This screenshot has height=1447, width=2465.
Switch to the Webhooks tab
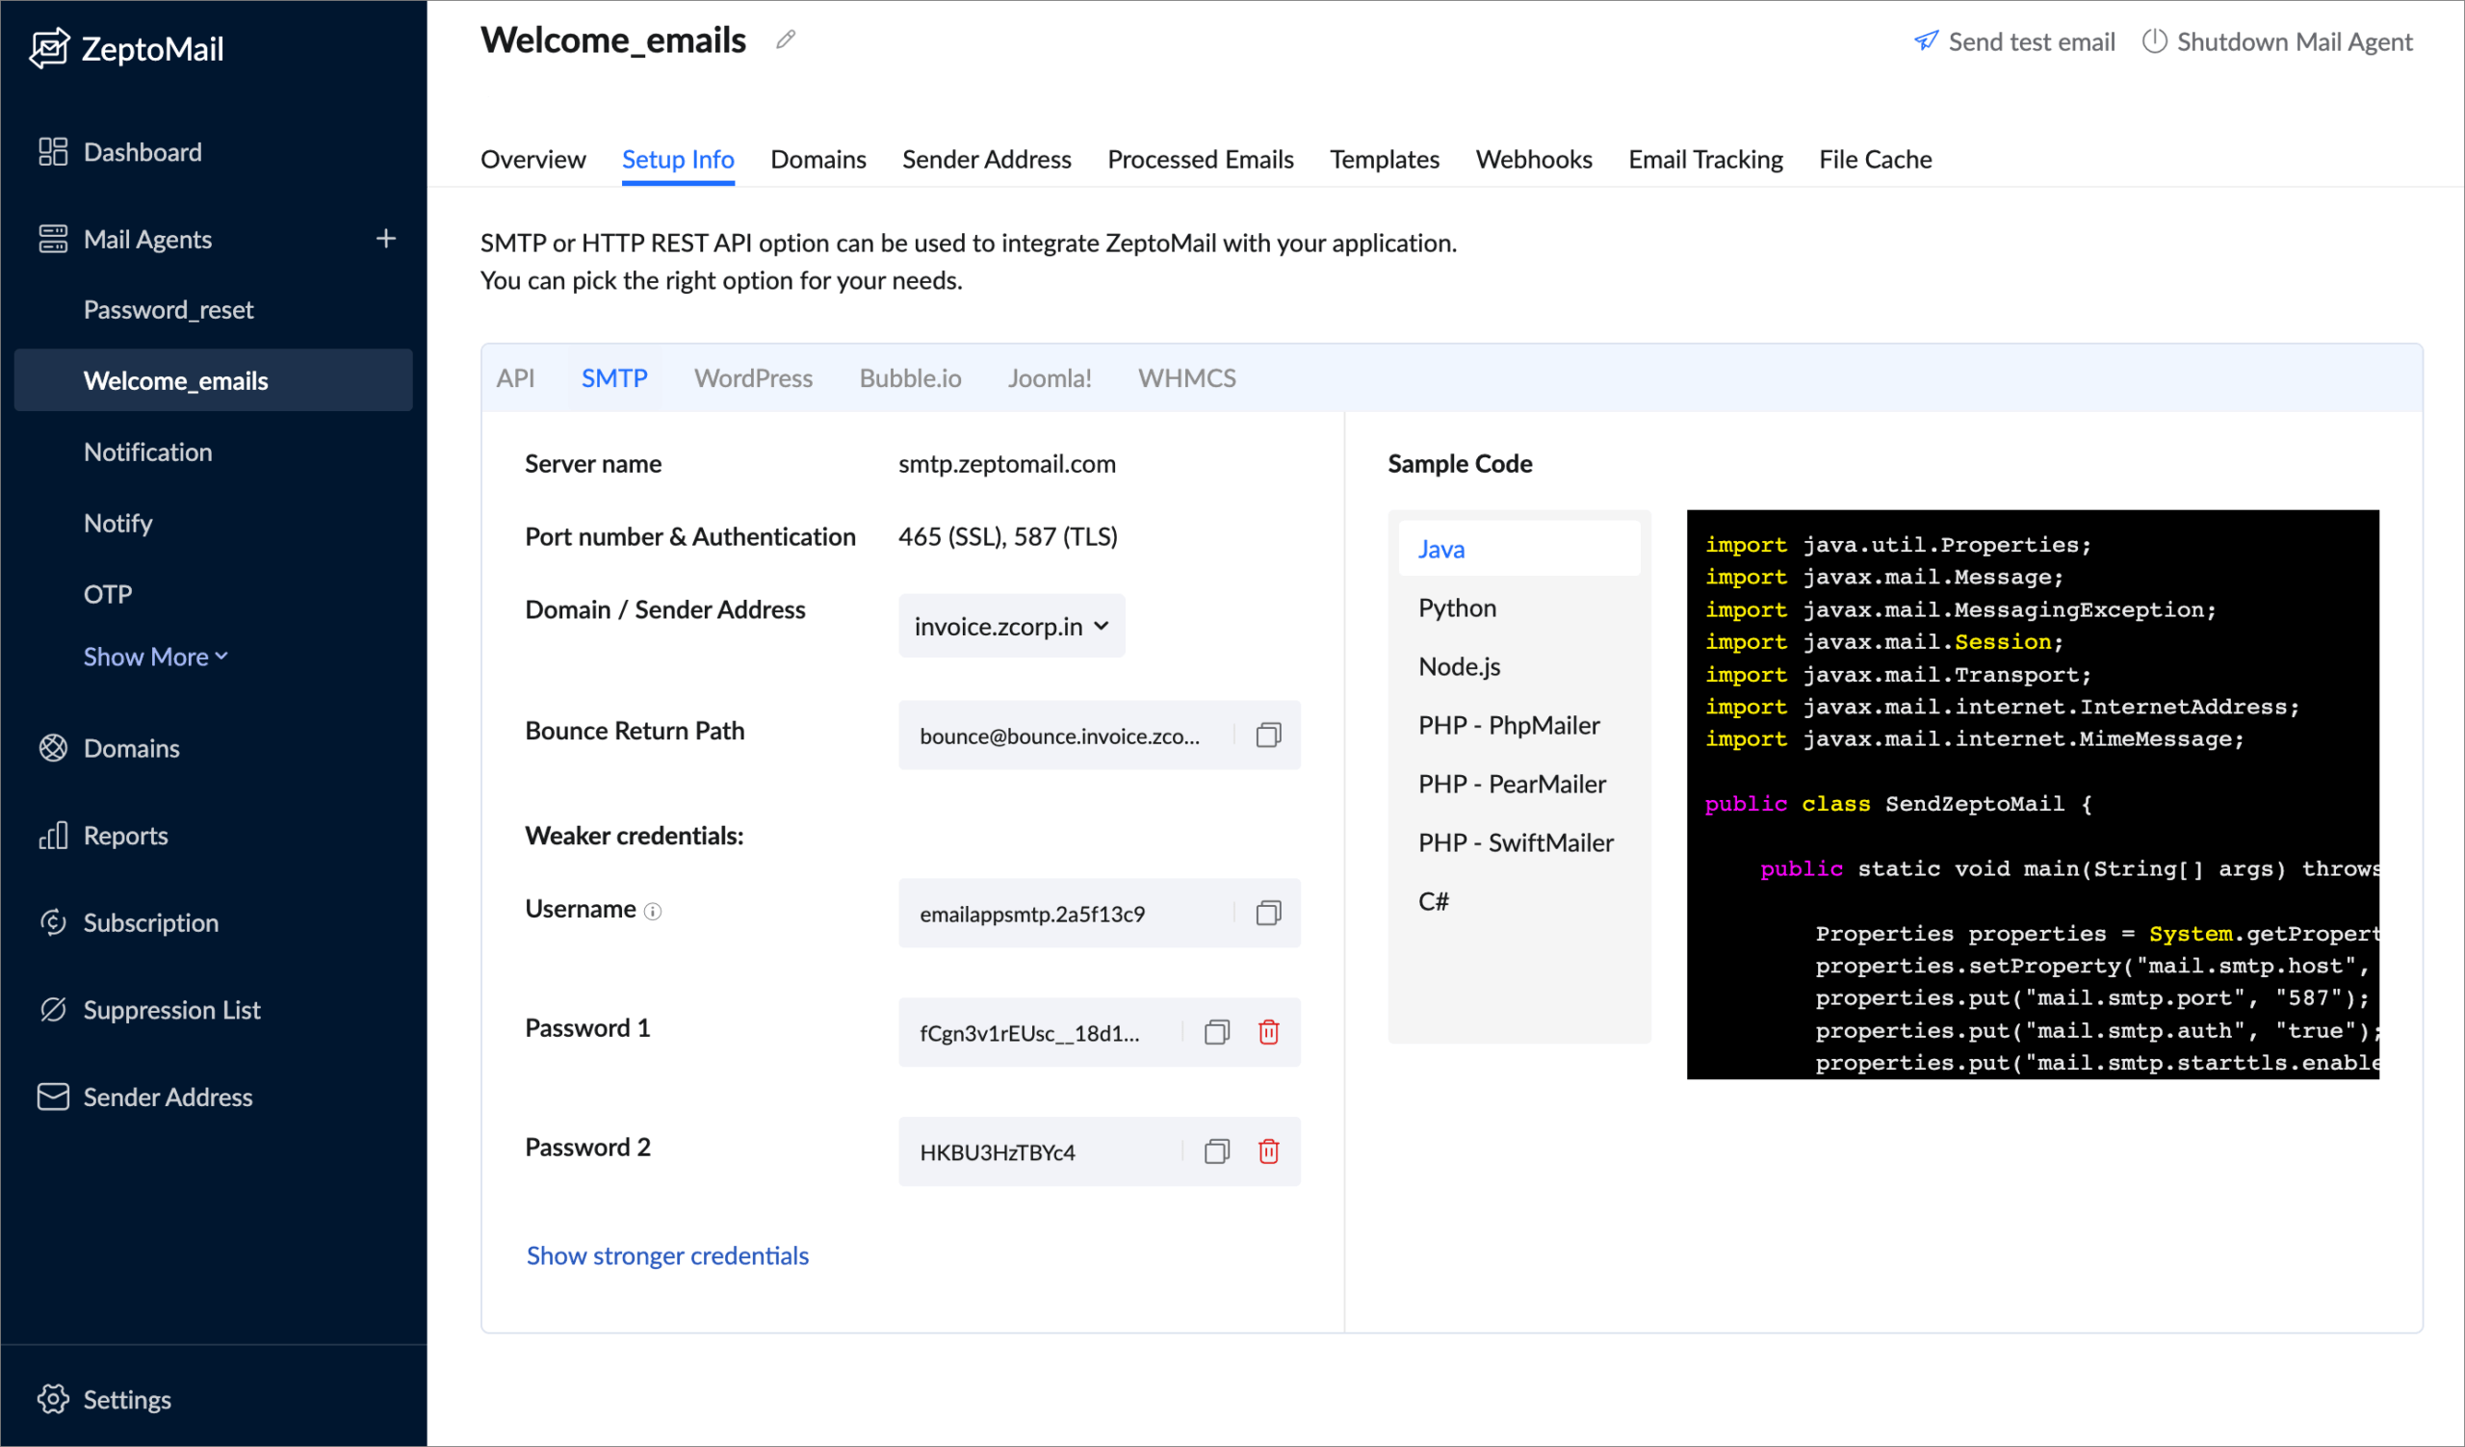point(1534,159)
